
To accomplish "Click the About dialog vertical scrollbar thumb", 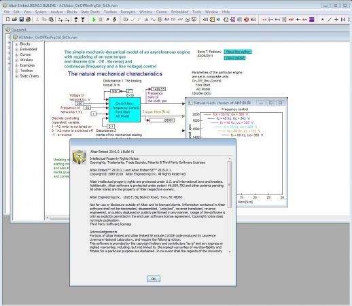I will click(230, 184).
